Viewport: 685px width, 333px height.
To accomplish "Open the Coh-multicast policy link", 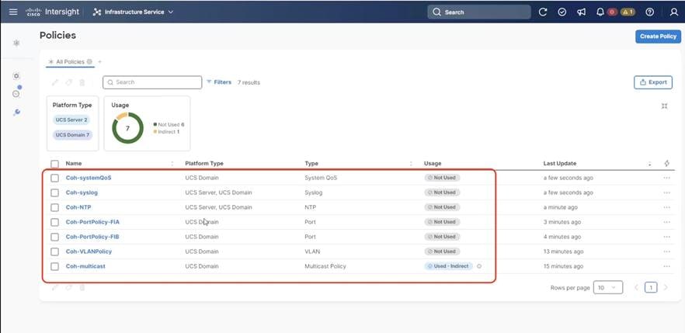I will click(85, 266).
